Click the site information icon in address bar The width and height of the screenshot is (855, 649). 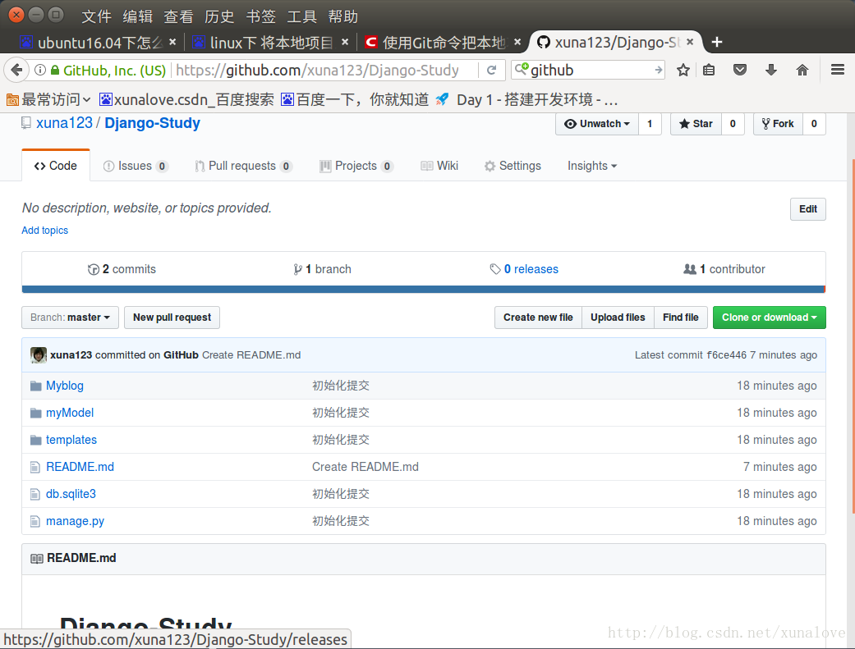tap(39, 71)
